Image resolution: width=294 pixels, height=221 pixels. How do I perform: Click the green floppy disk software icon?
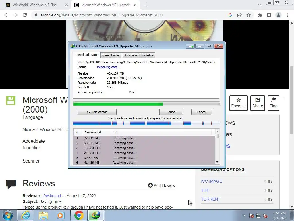tap(11, 100)
